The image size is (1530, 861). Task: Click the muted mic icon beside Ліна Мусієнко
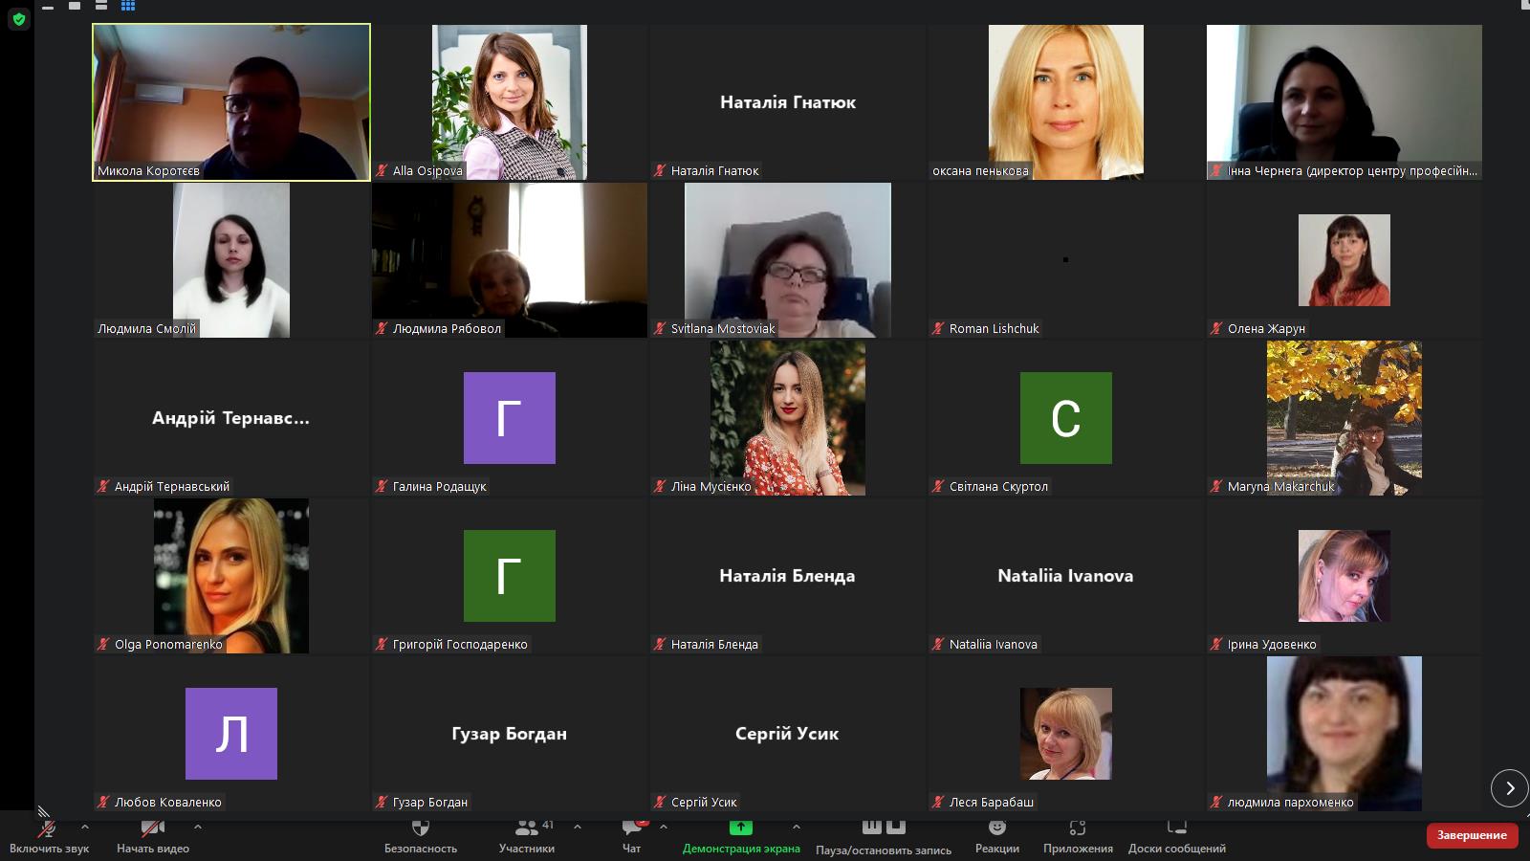[660, 486]
